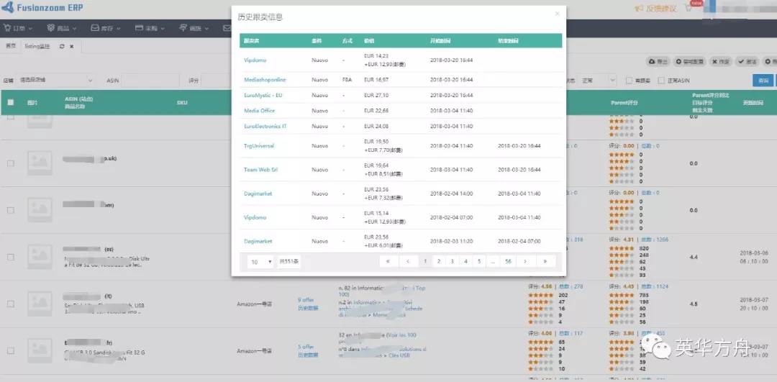Go to page 56 in pagination

click(x=509, y=261)
